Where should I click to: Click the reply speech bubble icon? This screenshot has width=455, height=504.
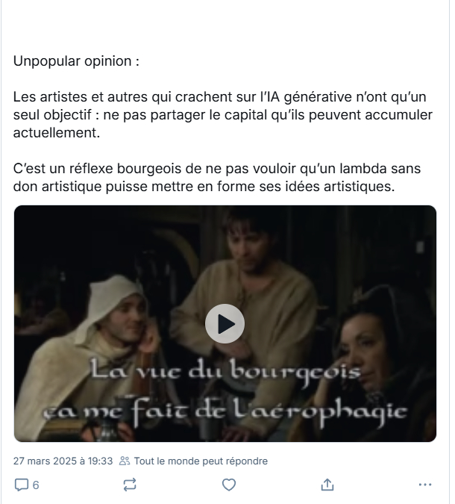point(22,485)
